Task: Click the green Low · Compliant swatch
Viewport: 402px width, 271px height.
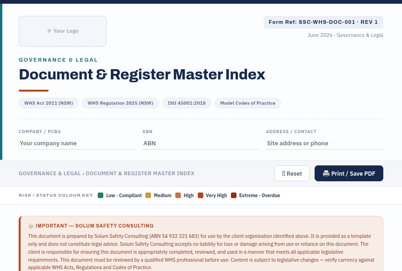Action: click(100, 195)
